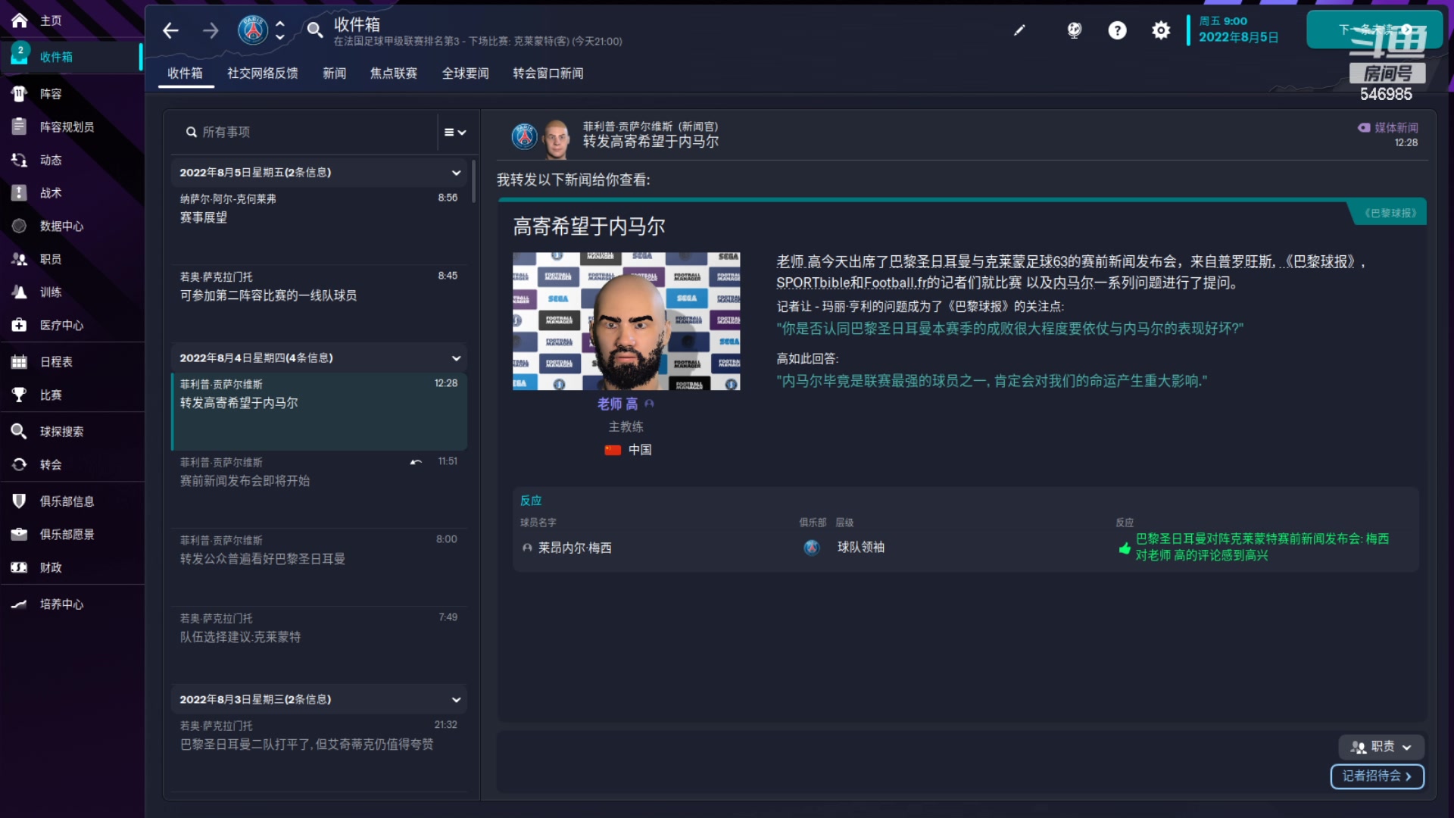Click the continue button at top right
Screen dimensions: 1454x818
1374,30
